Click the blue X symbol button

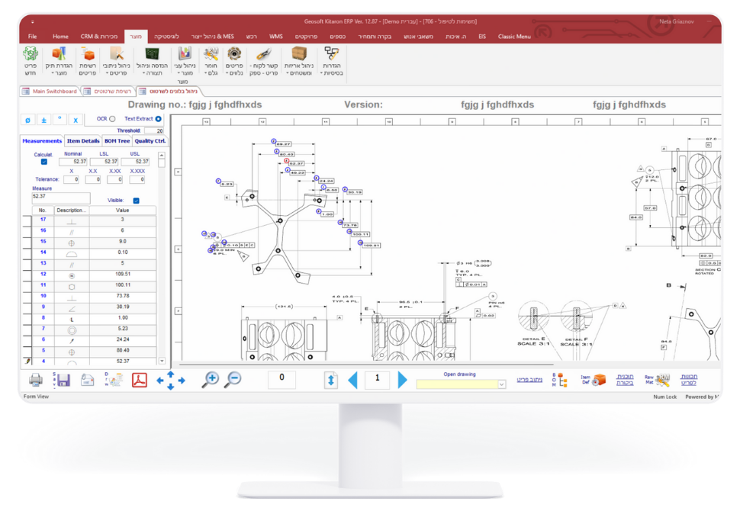click(x=76, y=120)
